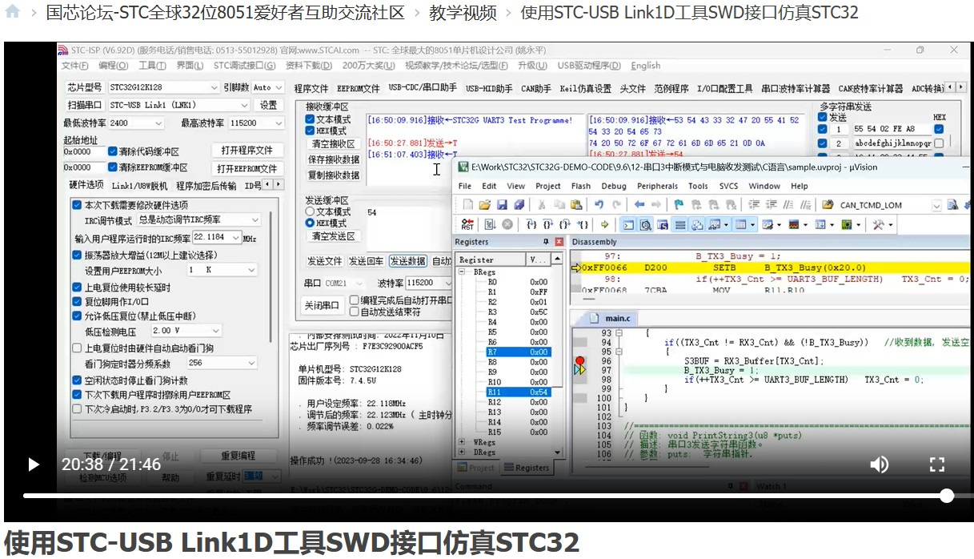Image resolution: width=974 pixels, height=559 pixels.
Task: Click the New file icon in µVision toolbar
Action: (468, 205)
